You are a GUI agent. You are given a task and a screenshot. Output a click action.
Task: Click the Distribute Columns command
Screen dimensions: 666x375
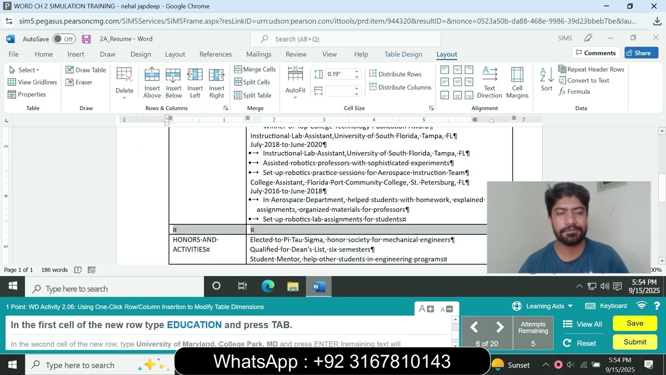400,87
